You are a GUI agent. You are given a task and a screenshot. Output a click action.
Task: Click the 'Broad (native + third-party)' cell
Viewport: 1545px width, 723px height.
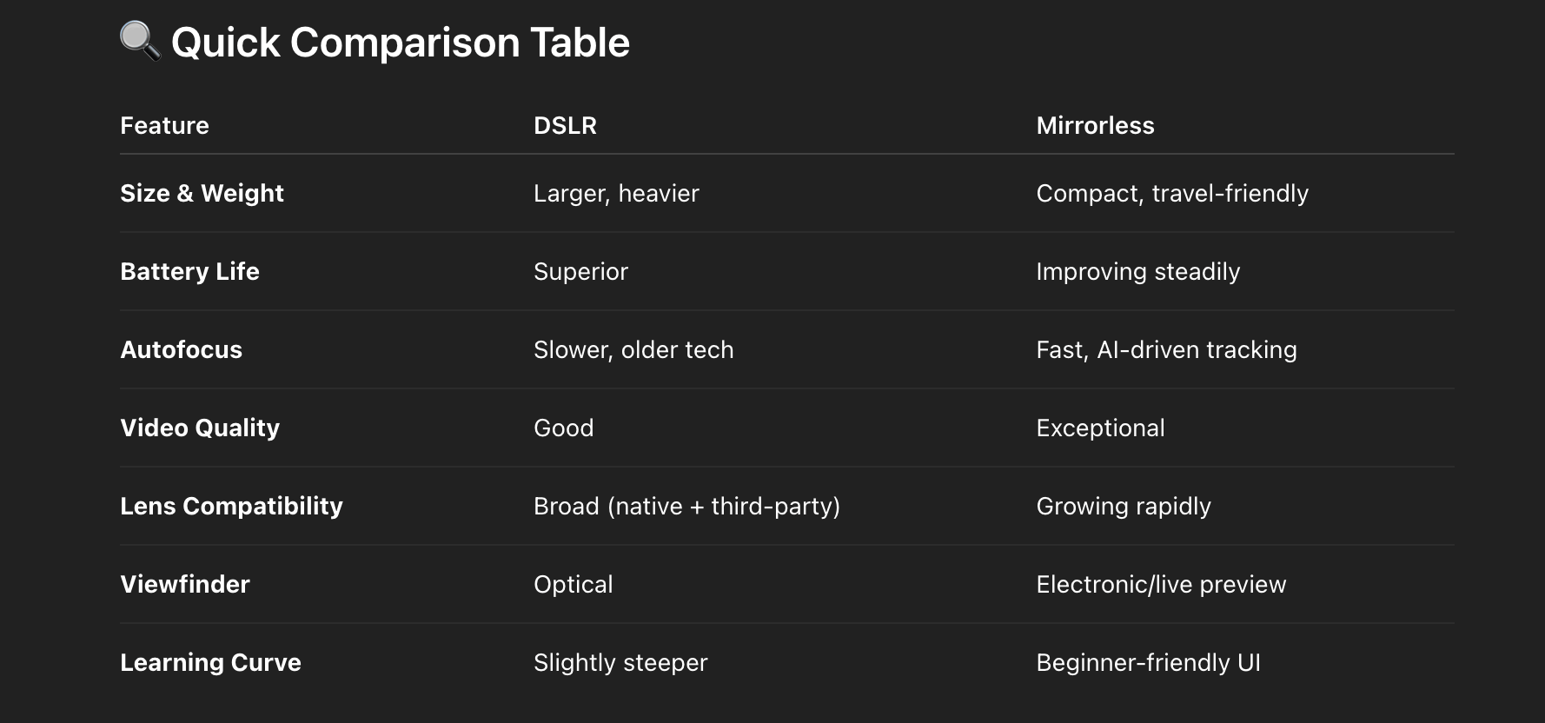(686, 506)
